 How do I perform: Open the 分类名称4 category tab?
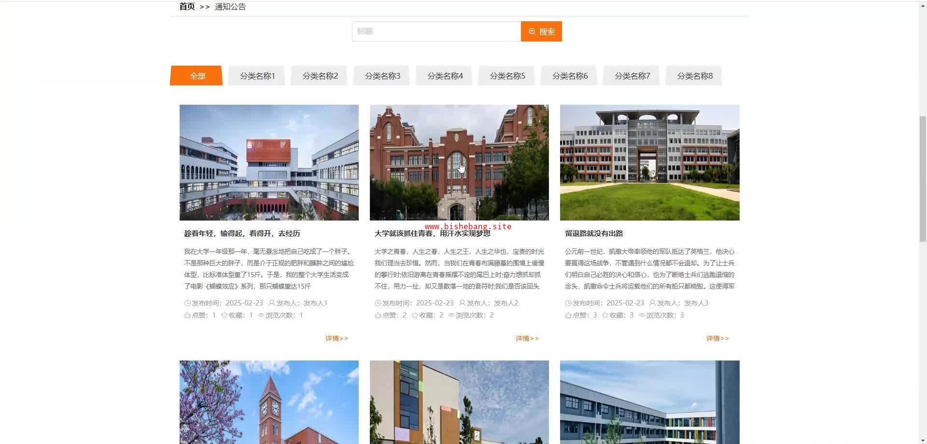pos(445,76)
